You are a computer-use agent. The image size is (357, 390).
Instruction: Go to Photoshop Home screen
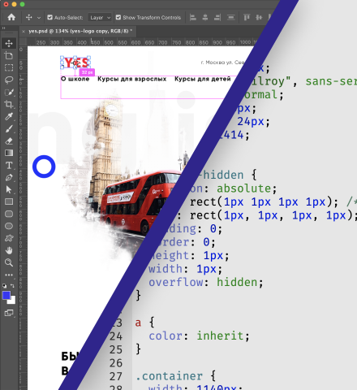pos(11,17)
